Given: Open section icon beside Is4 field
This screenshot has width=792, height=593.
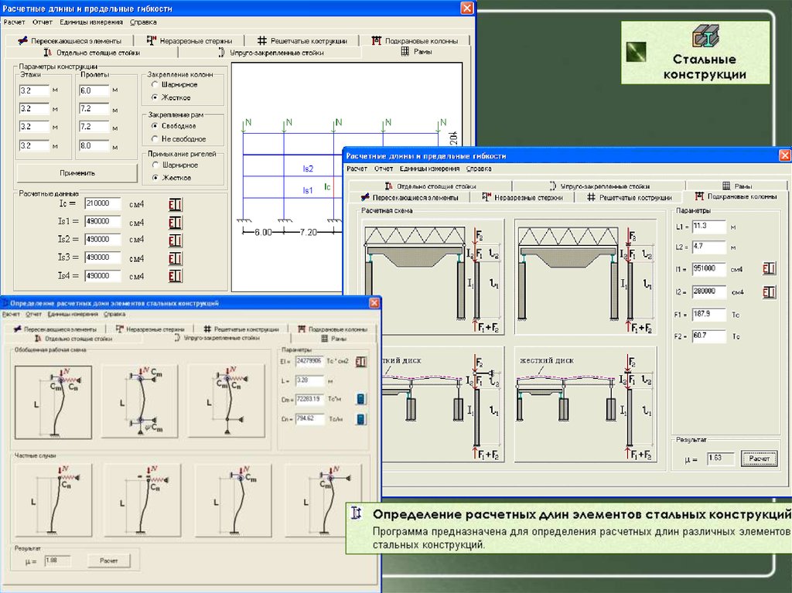Looking at the screenshot, I should tap(176, 275).
